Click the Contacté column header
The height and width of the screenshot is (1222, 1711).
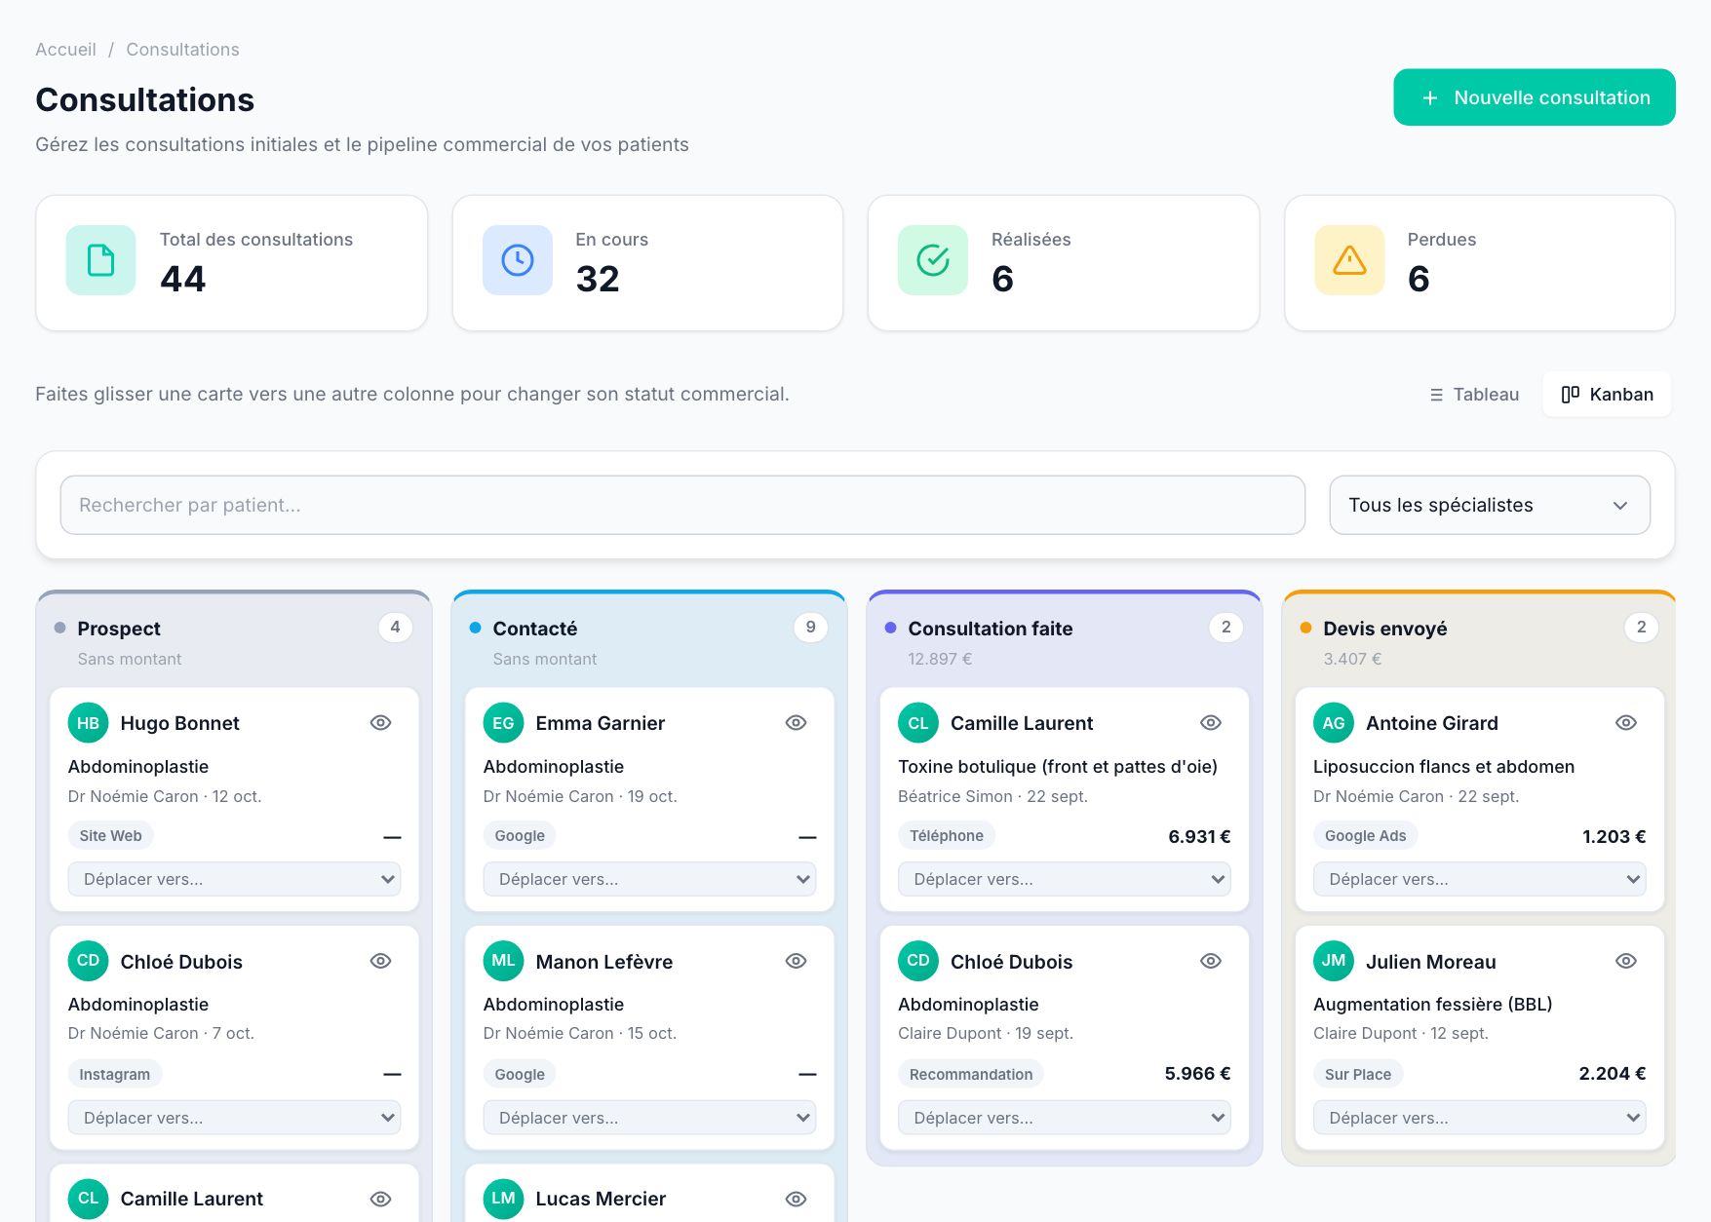coord(535,629)
